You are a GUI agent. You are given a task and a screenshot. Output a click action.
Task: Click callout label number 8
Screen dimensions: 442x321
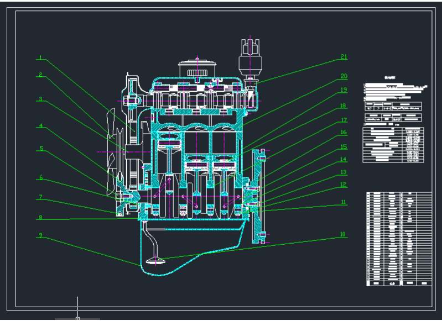pos(40,217)
